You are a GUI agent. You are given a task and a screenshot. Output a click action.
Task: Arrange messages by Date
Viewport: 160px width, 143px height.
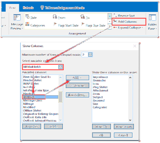[31, 18]
